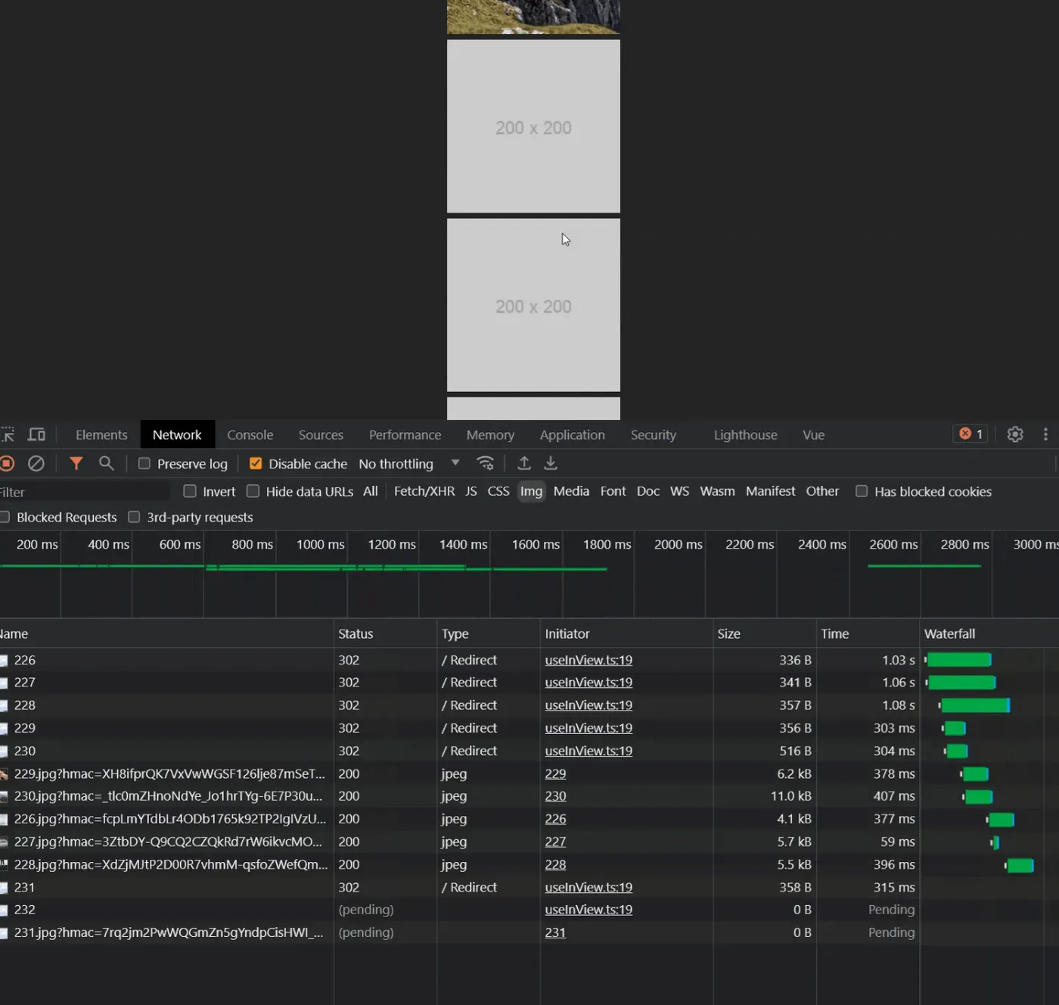
Task: Click waterfall bar of request 228
Action: (975, 705)
